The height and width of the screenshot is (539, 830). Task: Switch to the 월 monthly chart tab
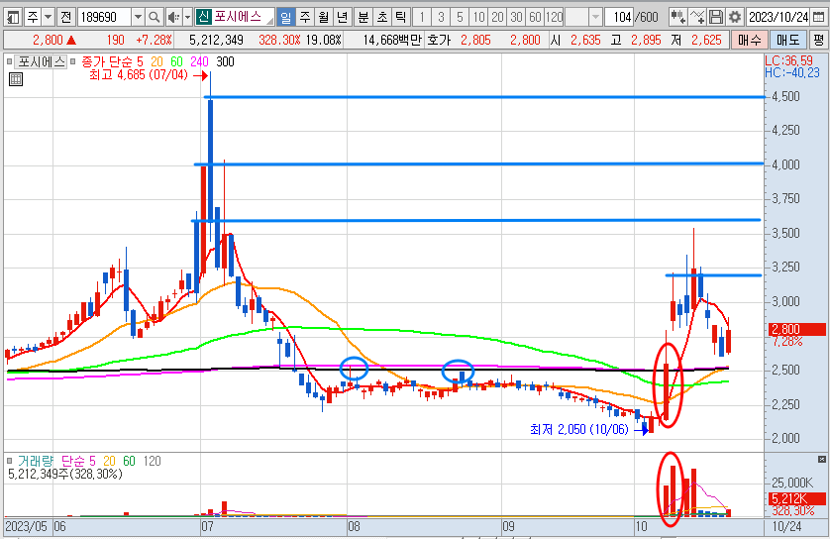click(324, 17)
